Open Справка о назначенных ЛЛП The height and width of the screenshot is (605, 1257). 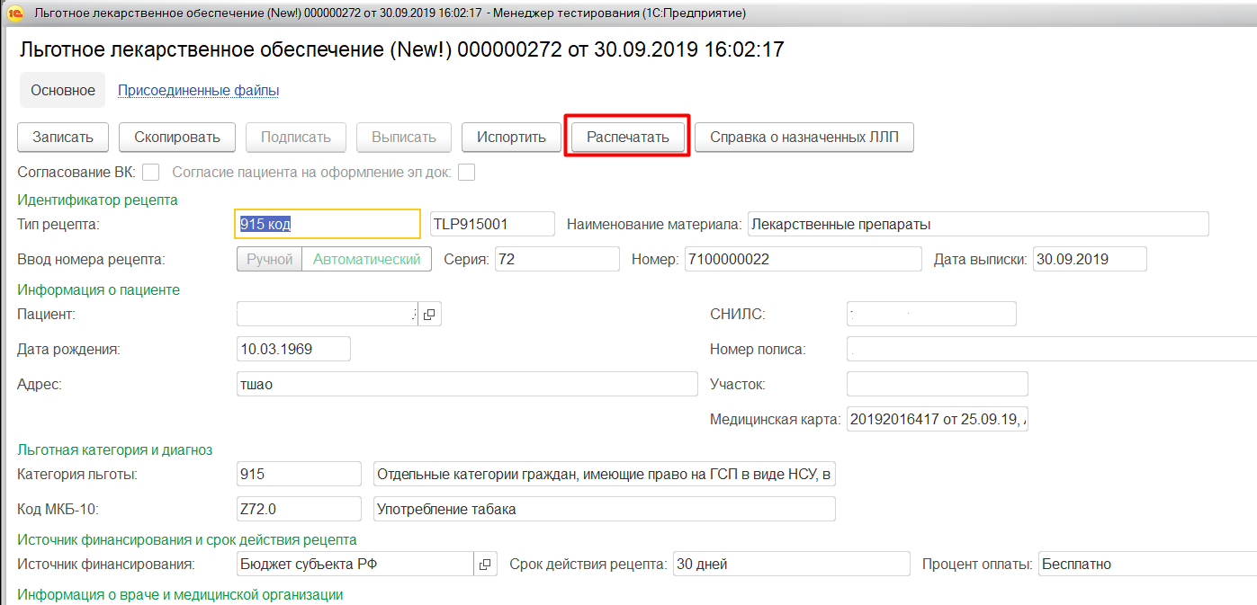[804, 138]
